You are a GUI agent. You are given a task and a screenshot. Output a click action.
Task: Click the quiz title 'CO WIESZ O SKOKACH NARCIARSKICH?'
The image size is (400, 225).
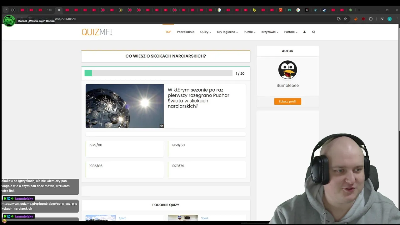(x=166, y=56)
